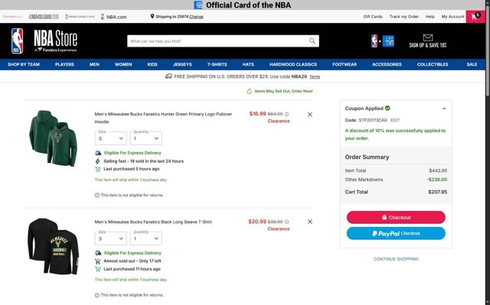Open the Collectibles menu
This screenshot has height=305, width=490.
click(433, 64)
